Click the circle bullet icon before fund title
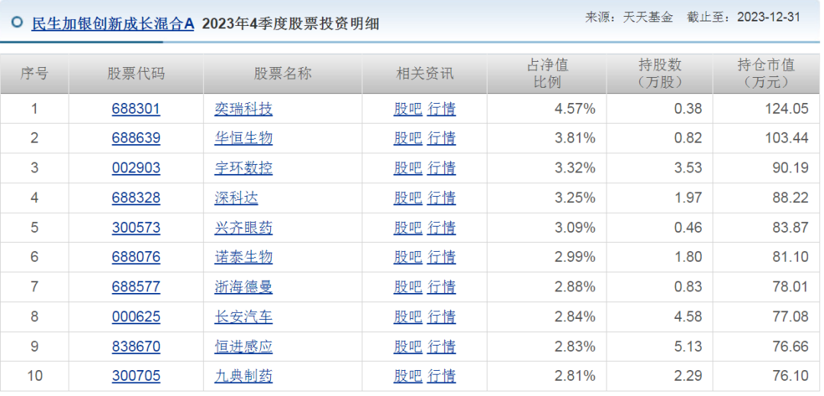The width and height of the screenshot is (824, 396). tap(18, 23)
